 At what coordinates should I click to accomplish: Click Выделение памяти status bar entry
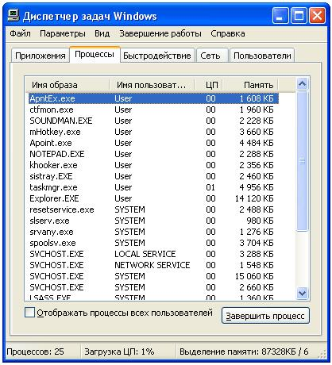tap(244, 352)
